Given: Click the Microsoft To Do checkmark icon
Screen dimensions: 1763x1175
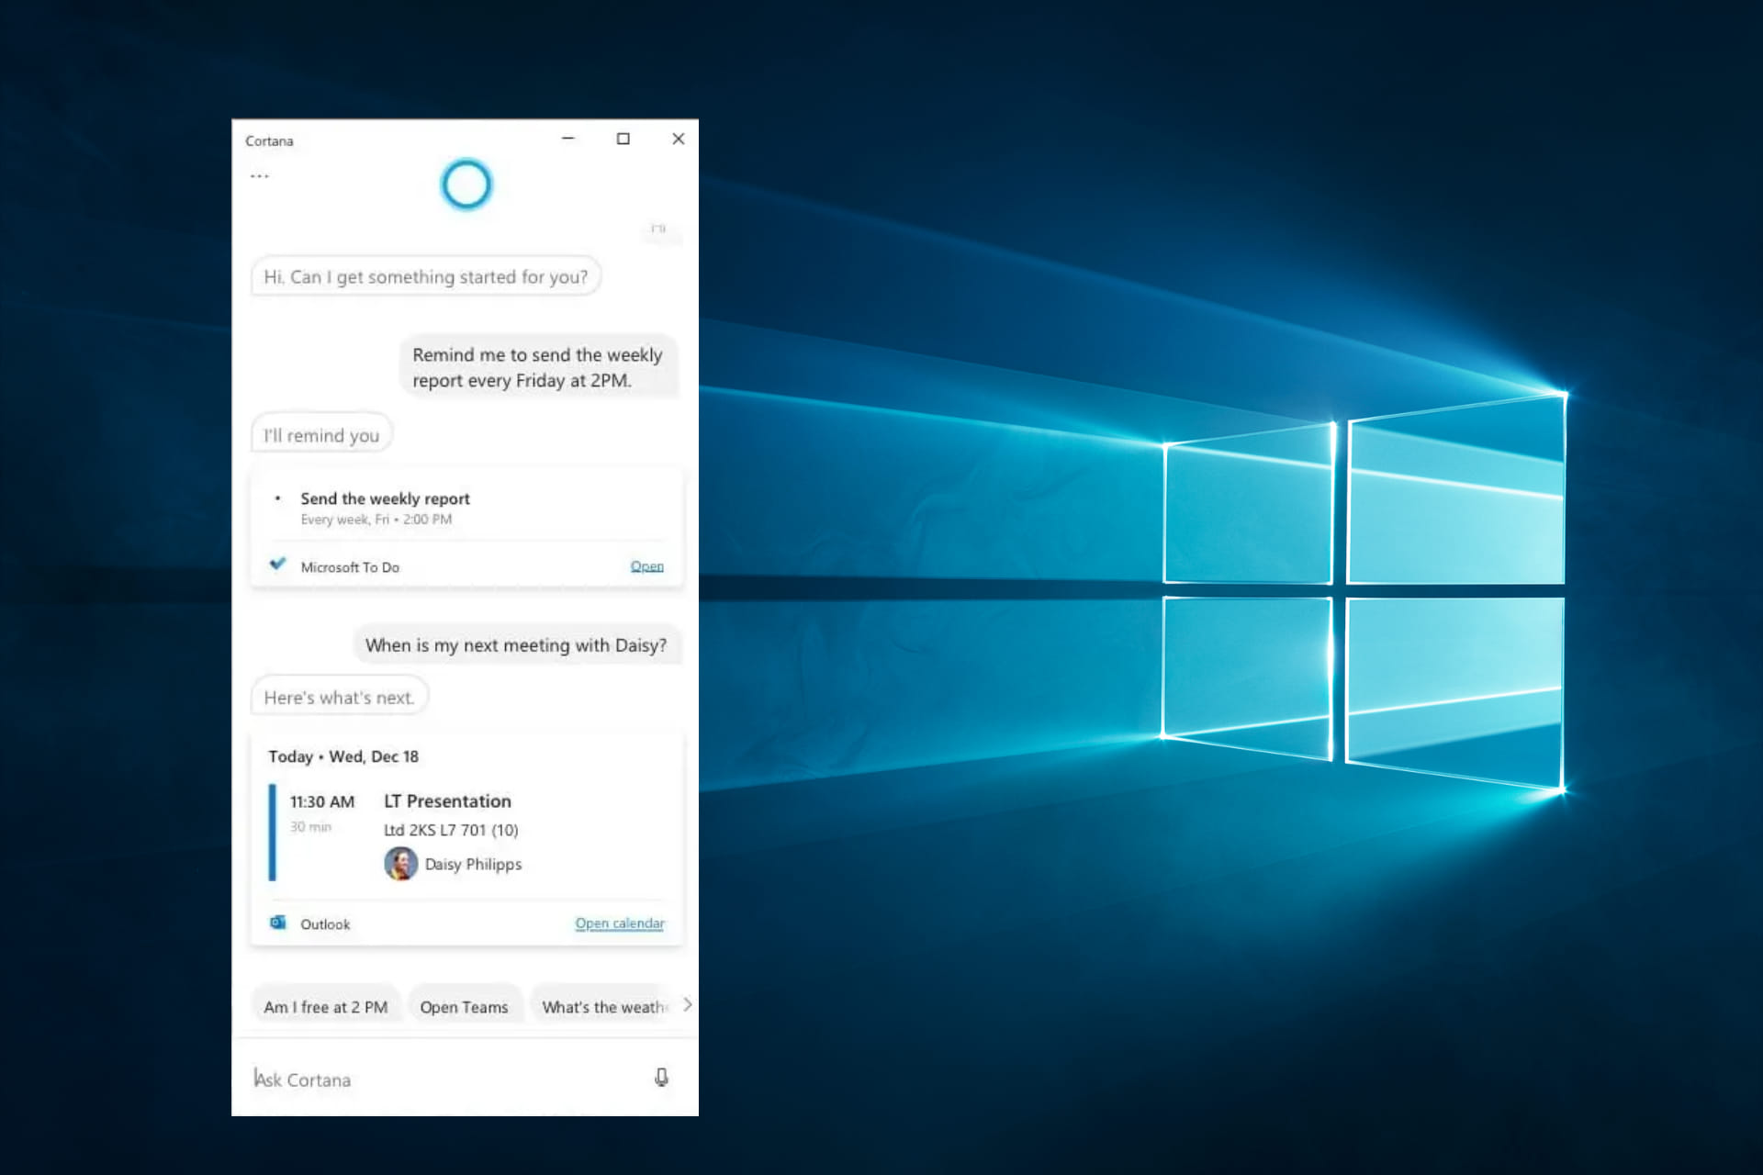Looking at the screenshot, I should click(277, 564).
